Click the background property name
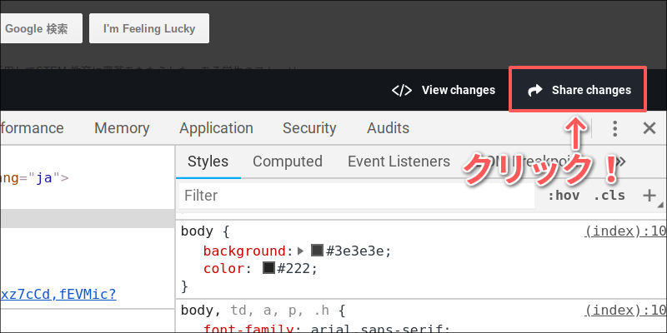667x333 pixels. pyautogui.click(x=244, y=251)
